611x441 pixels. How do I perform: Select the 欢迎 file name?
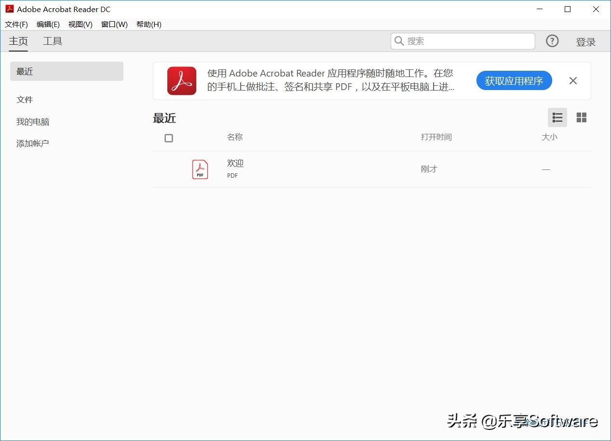(x=235, y=163)
